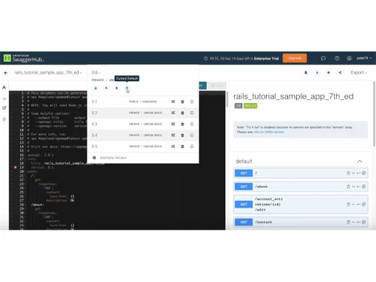Image resolution: width=376 pixels, height=282 pixels.
Task: Open the rails_tutorial_sample_app_7th_ed API dropdown
Action: pyautogui.click(x=48, y=72)
